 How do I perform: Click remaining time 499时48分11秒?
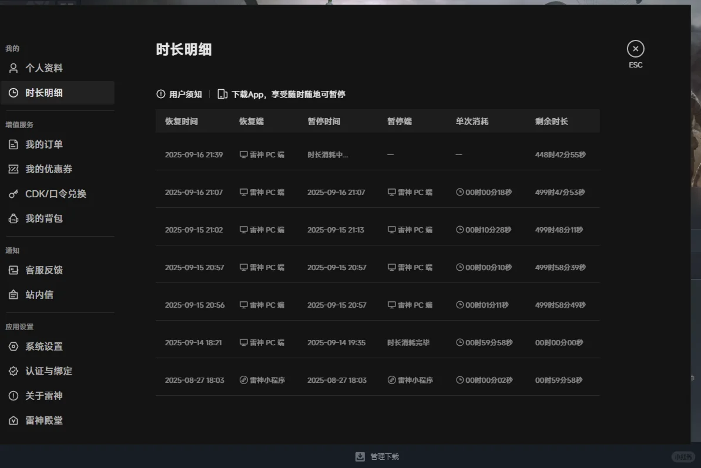tap(559, 230)
